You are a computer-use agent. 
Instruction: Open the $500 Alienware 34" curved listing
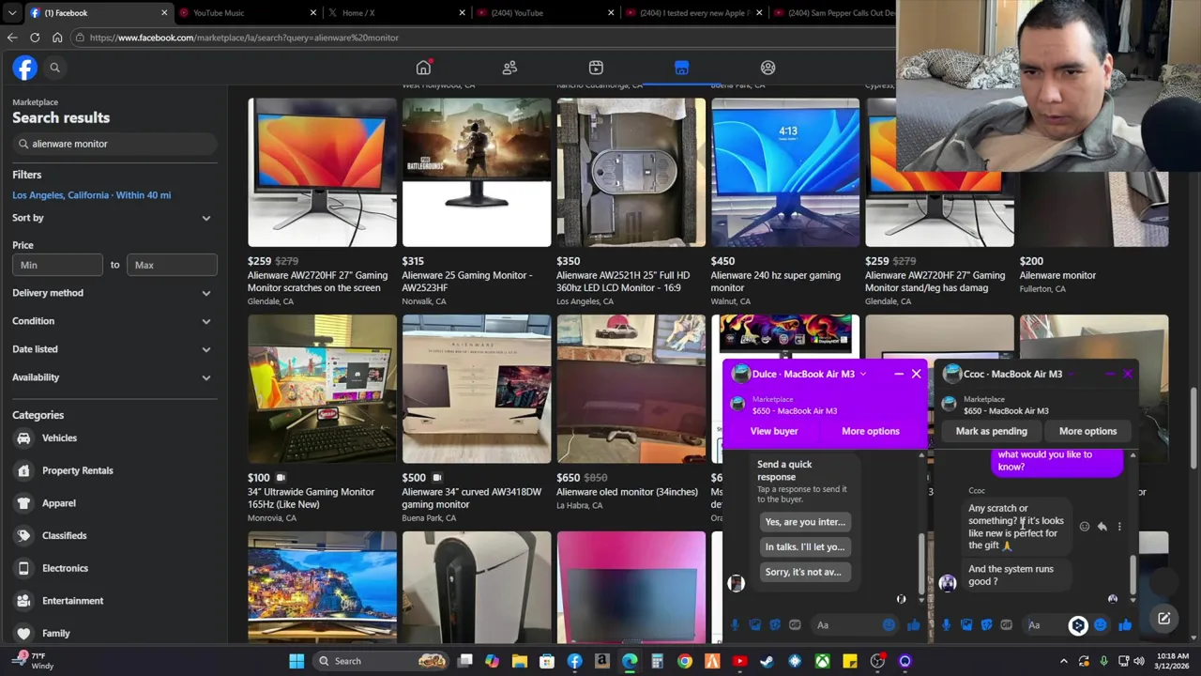tap(477, 418)
